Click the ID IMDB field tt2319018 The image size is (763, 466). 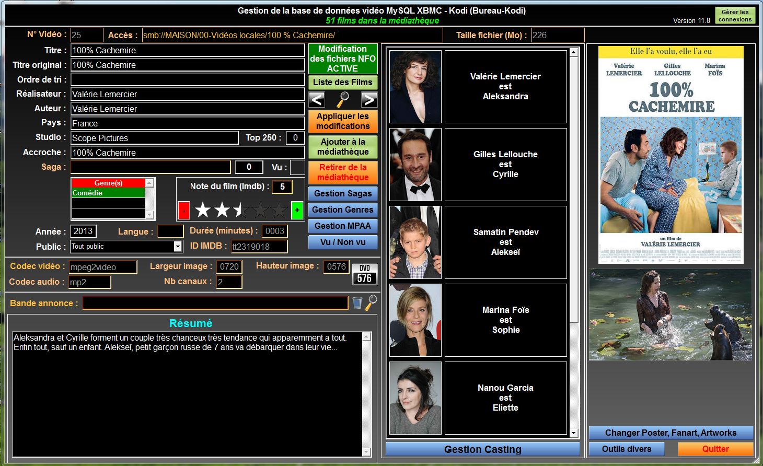259,246
